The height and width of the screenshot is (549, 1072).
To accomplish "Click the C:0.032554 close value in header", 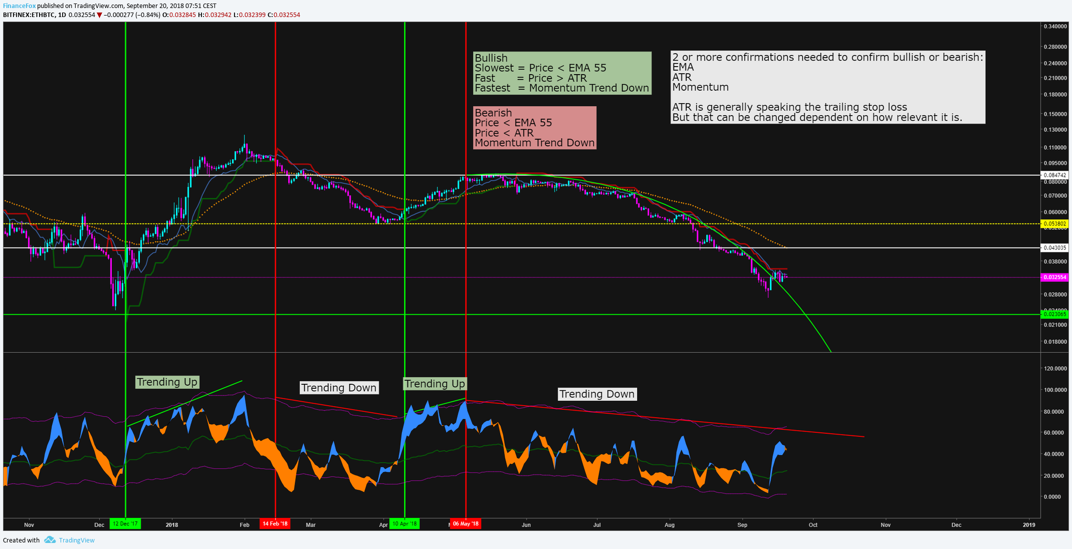I will click(x=284, y=15).
